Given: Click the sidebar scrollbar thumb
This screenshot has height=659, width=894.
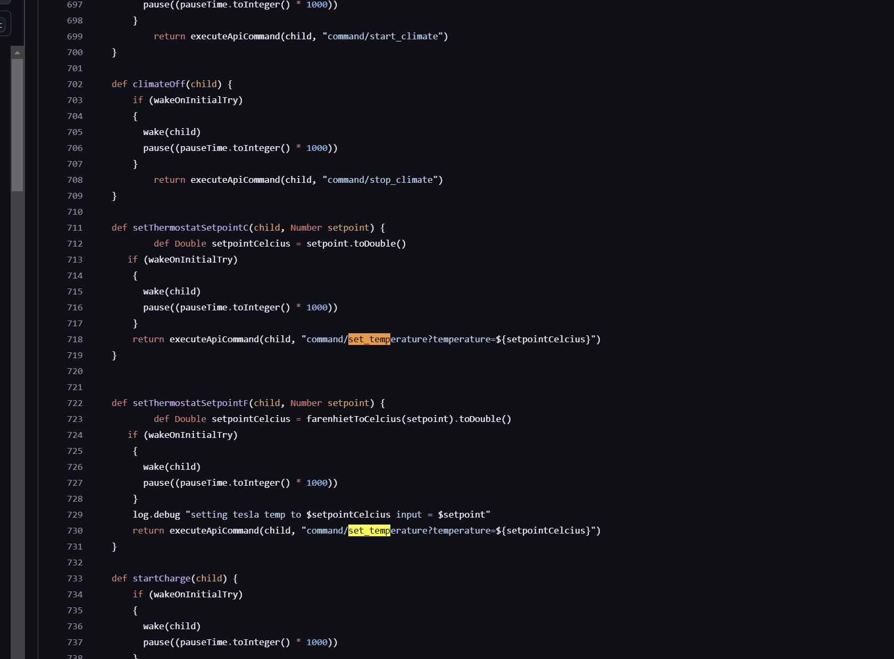Looking at the screenshot, I should [18, 125].
